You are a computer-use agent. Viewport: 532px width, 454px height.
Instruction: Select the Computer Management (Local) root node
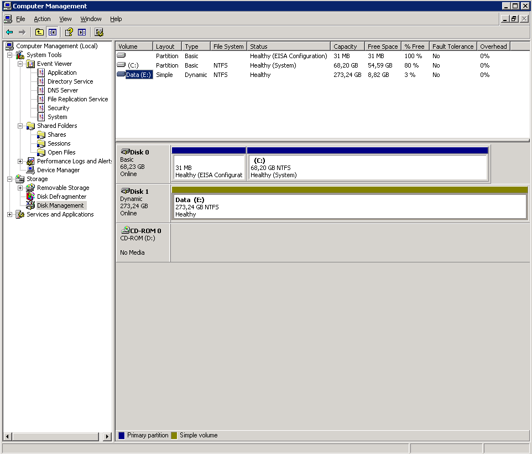[57, 46]
